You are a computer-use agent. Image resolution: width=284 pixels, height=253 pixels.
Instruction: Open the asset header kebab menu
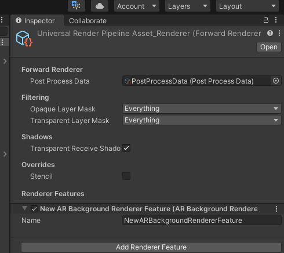pyautogui.click(x=279, y=33)
